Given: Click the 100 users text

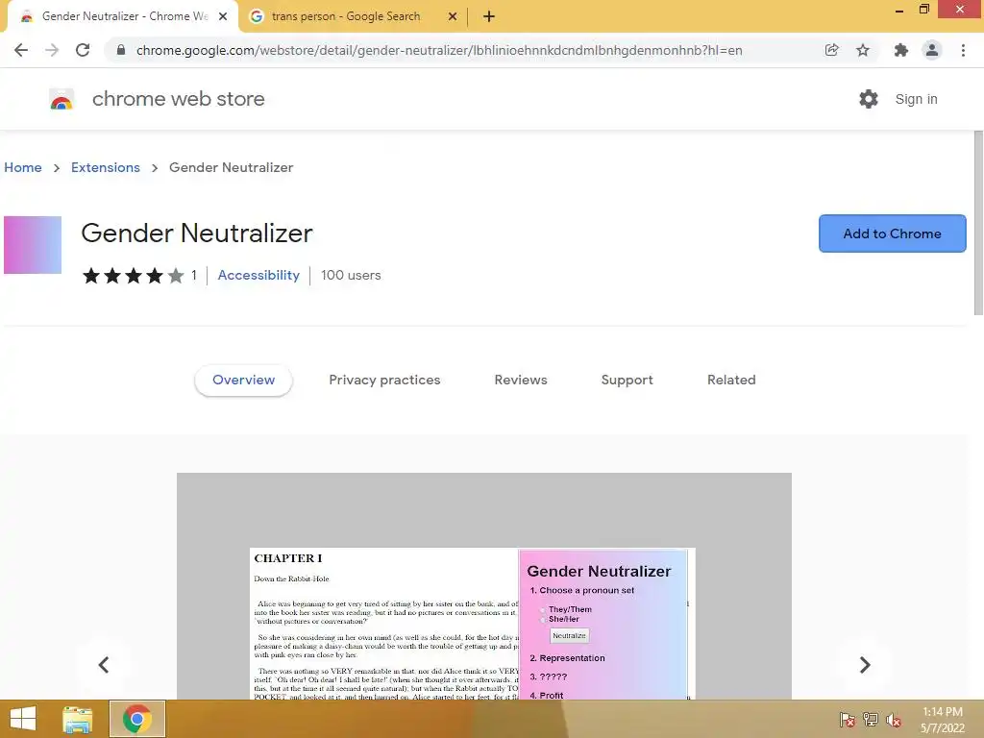Looking at the screenshot, I should 351,275.
